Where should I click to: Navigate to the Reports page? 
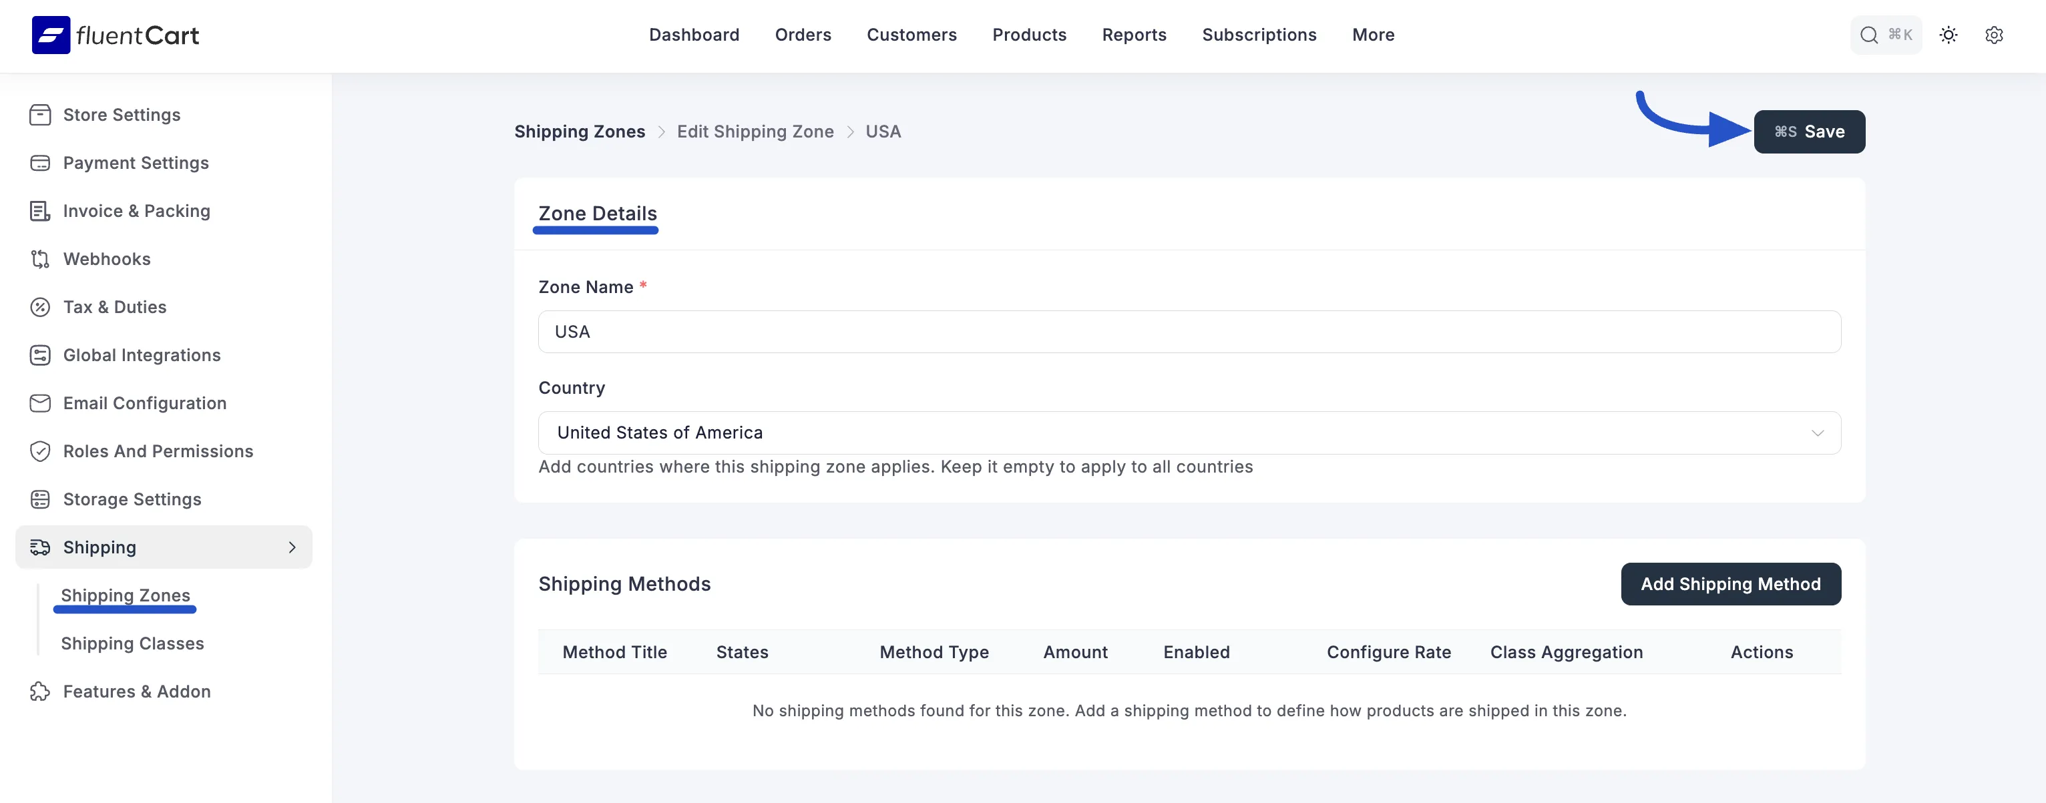[x=1133, y=34]
